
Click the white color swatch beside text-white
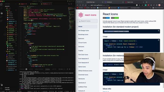tap(30, 48)
